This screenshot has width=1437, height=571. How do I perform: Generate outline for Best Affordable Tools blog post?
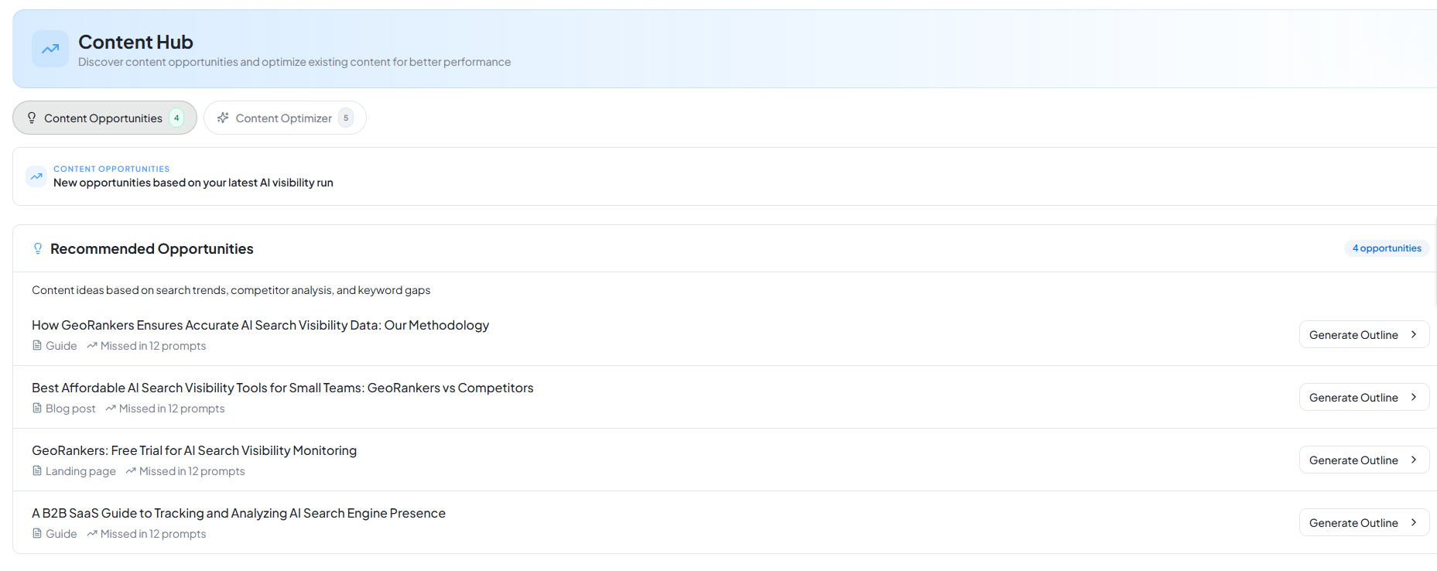point(1363,397)
